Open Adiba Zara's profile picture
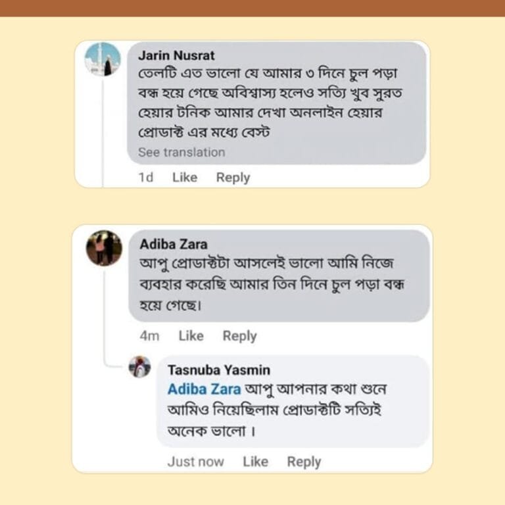The height and width of the screenshot is (505, 505). point(104,248)
